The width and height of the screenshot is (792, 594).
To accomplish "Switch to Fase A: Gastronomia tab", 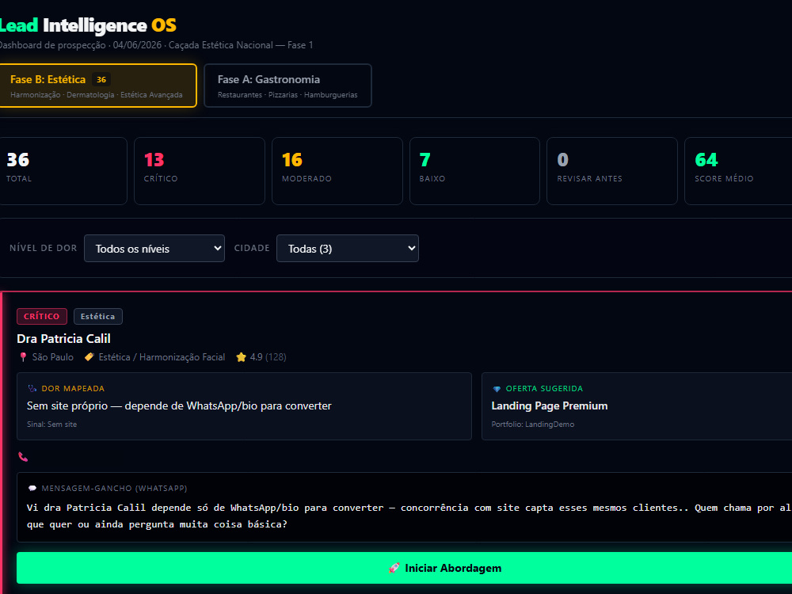I will (x=287, y=86).
